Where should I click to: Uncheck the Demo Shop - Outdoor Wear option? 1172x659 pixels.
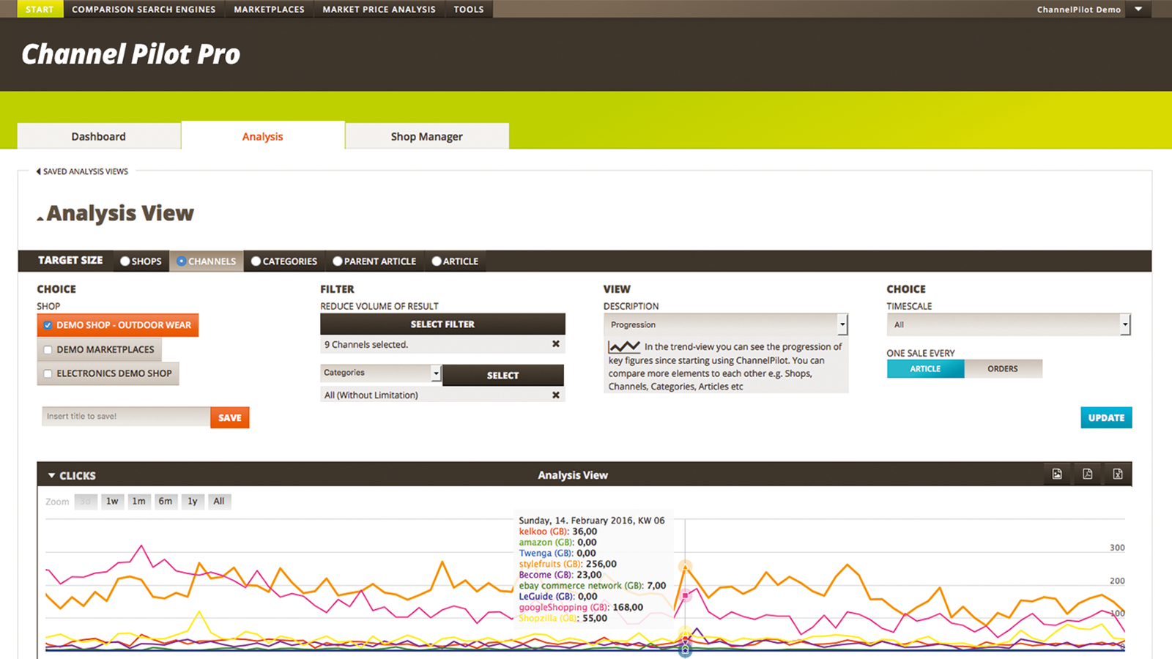[x=48, y=325]
